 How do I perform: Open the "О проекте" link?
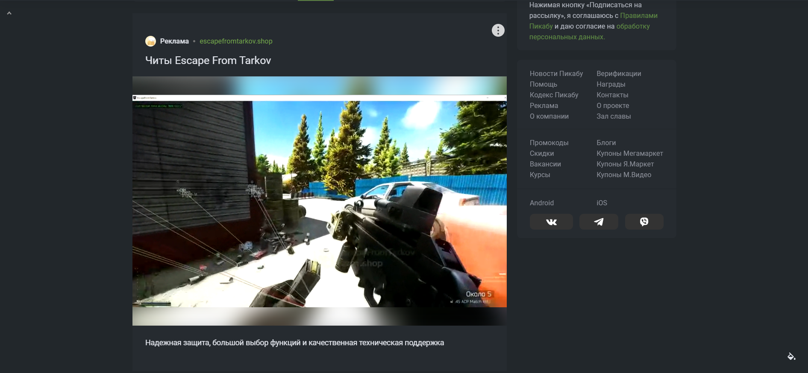tap(613, 106)
